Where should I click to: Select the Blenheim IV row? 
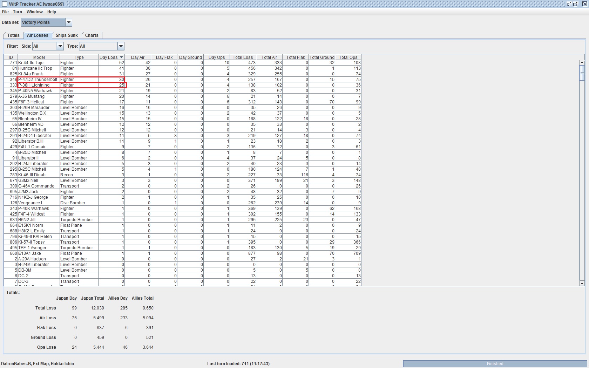click(182, 119)
